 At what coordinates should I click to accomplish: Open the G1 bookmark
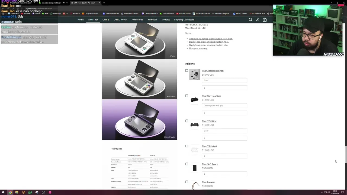pyautogui.click(x=65, y=14)
